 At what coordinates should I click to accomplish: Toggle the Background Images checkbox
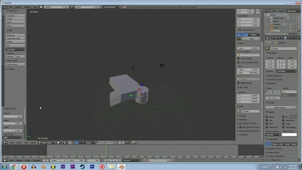(x=241, y=127)
